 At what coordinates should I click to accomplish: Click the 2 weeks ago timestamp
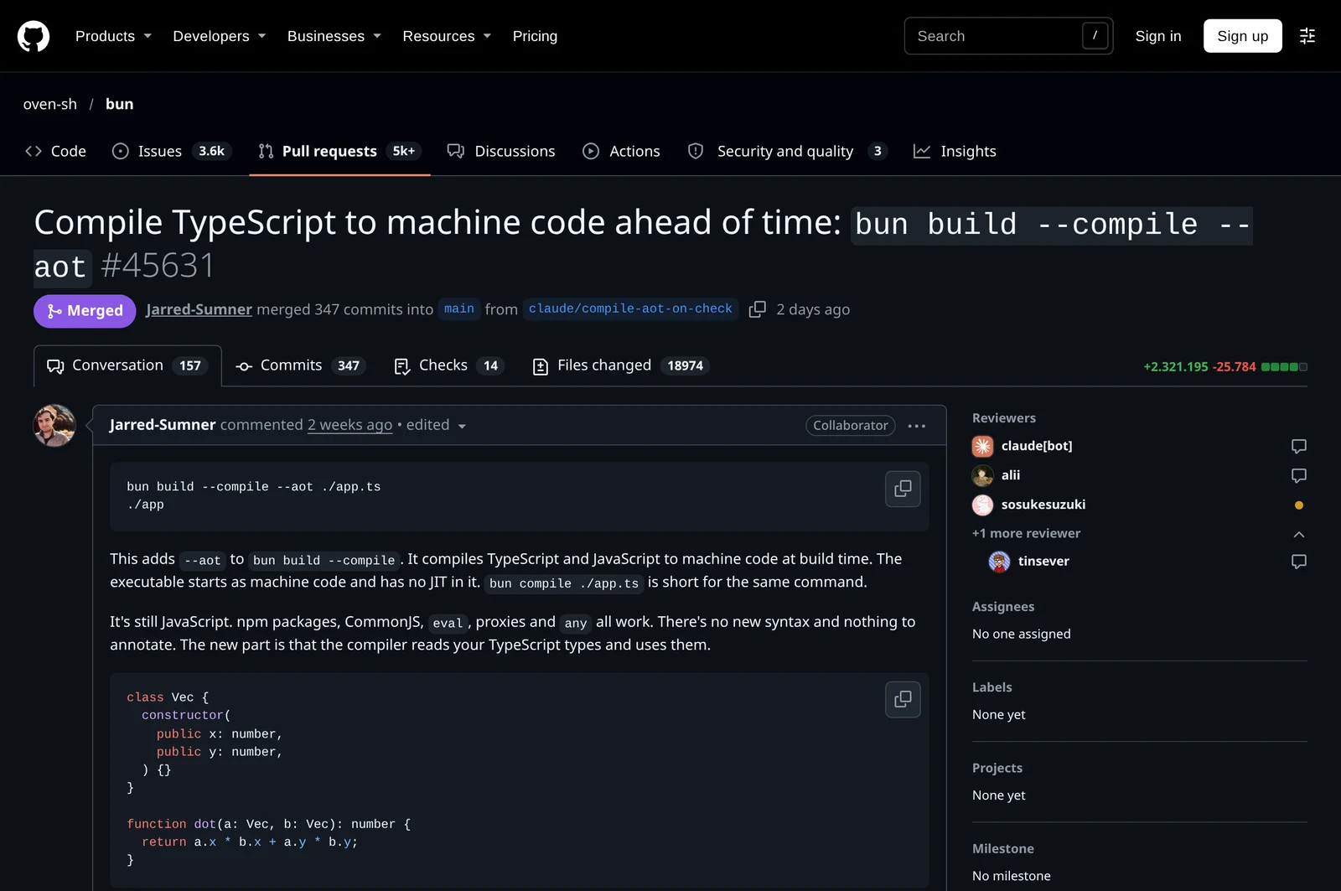click(x=349, y=425)
